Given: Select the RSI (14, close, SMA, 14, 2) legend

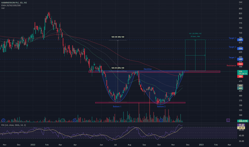Looking at the screenshot, I should pyautogui.click(x=14, y=125).
